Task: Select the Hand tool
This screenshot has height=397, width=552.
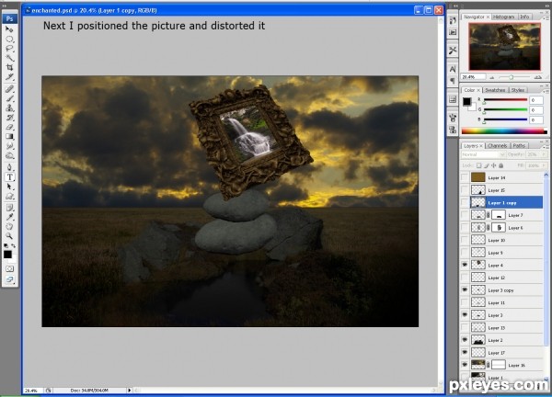Action: pyautogui.click(x=9, y=226)
